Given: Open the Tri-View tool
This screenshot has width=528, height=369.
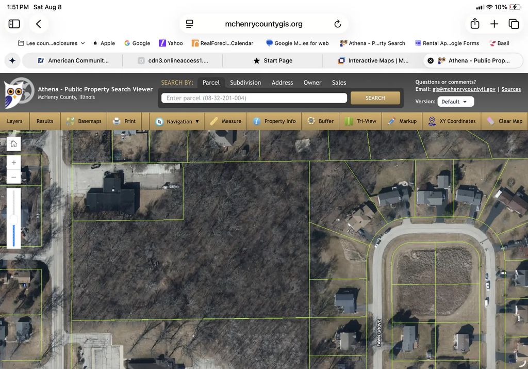Looking at the screenshot, I should click(360, 121).
